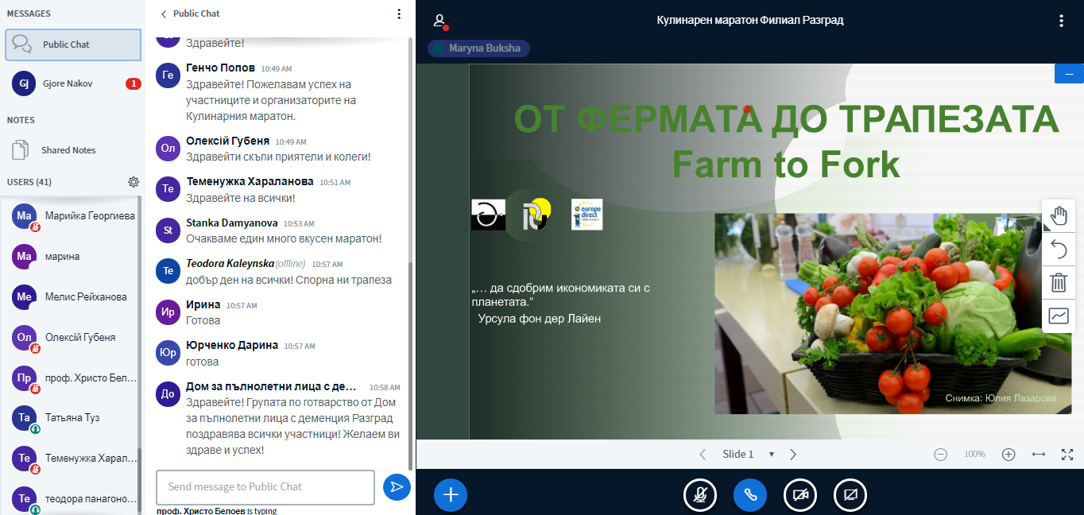Leave audio with the phone button
This screenshot has height=515, width=1084.
click(x=750, y=494)
